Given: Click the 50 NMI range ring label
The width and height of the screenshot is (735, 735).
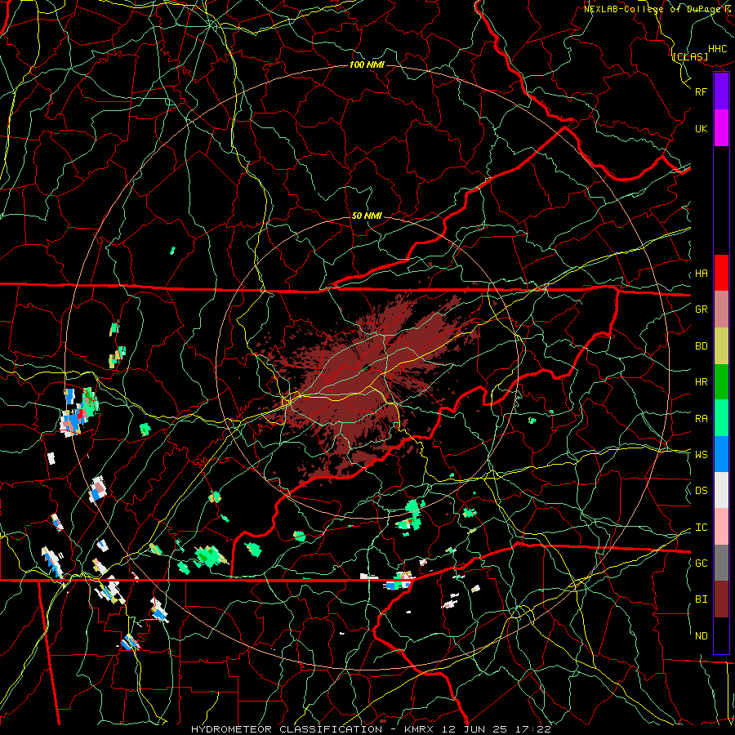Looking at the screenshot, I should tap(367, 216).
